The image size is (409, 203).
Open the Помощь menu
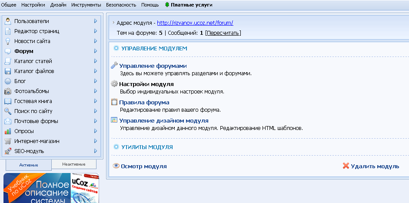click(150, 5)
